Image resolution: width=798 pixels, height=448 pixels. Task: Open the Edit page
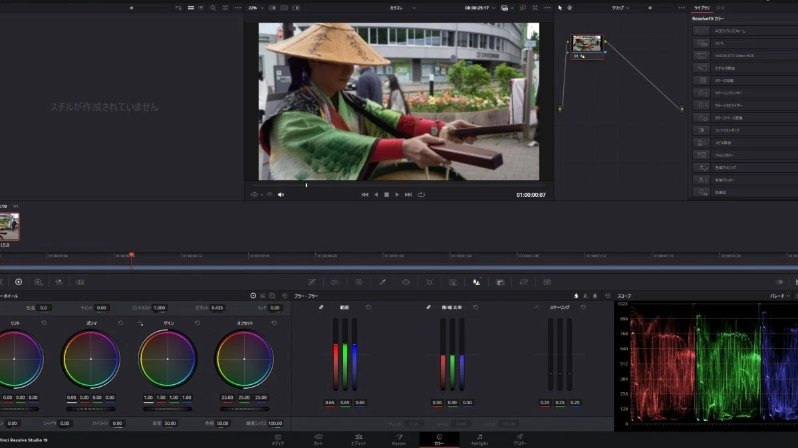click(x=358, y=440)
